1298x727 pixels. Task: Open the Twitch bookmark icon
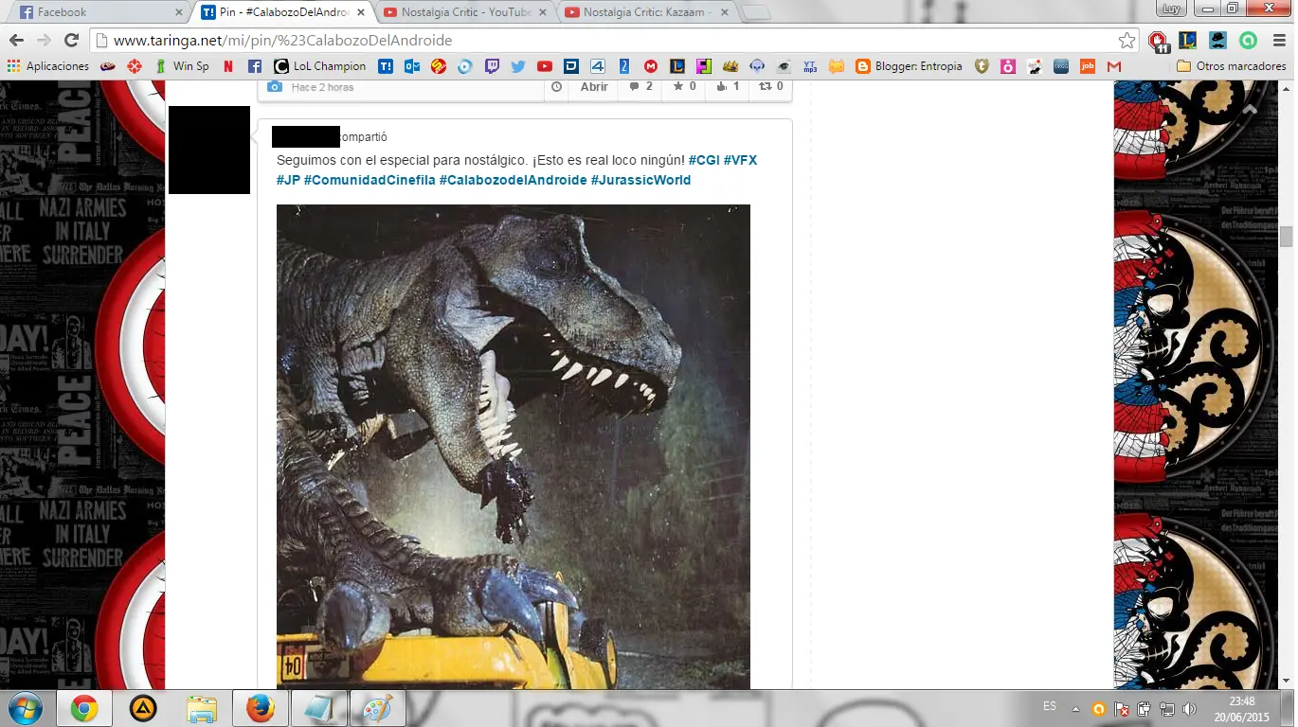click(x=492, y=66)
